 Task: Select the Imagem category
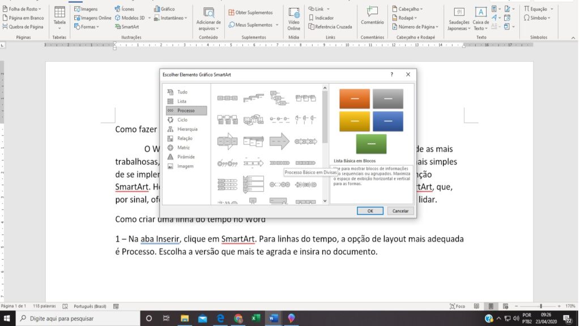(186, 166)
